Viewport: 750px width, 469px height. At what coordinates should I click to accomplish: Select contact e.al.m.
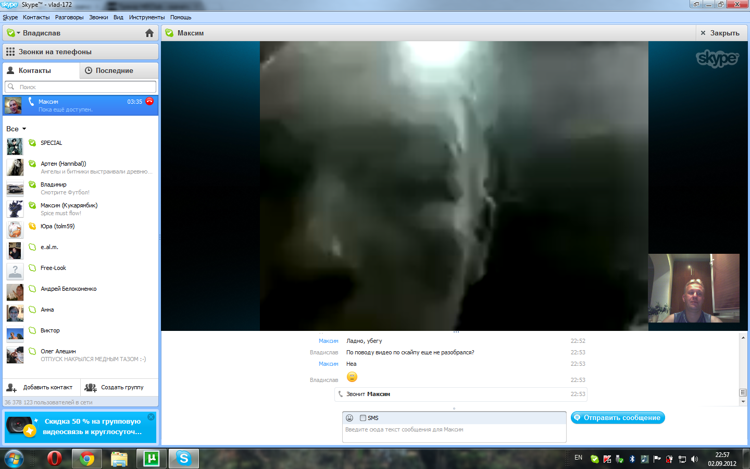click(x=80, y=251)
